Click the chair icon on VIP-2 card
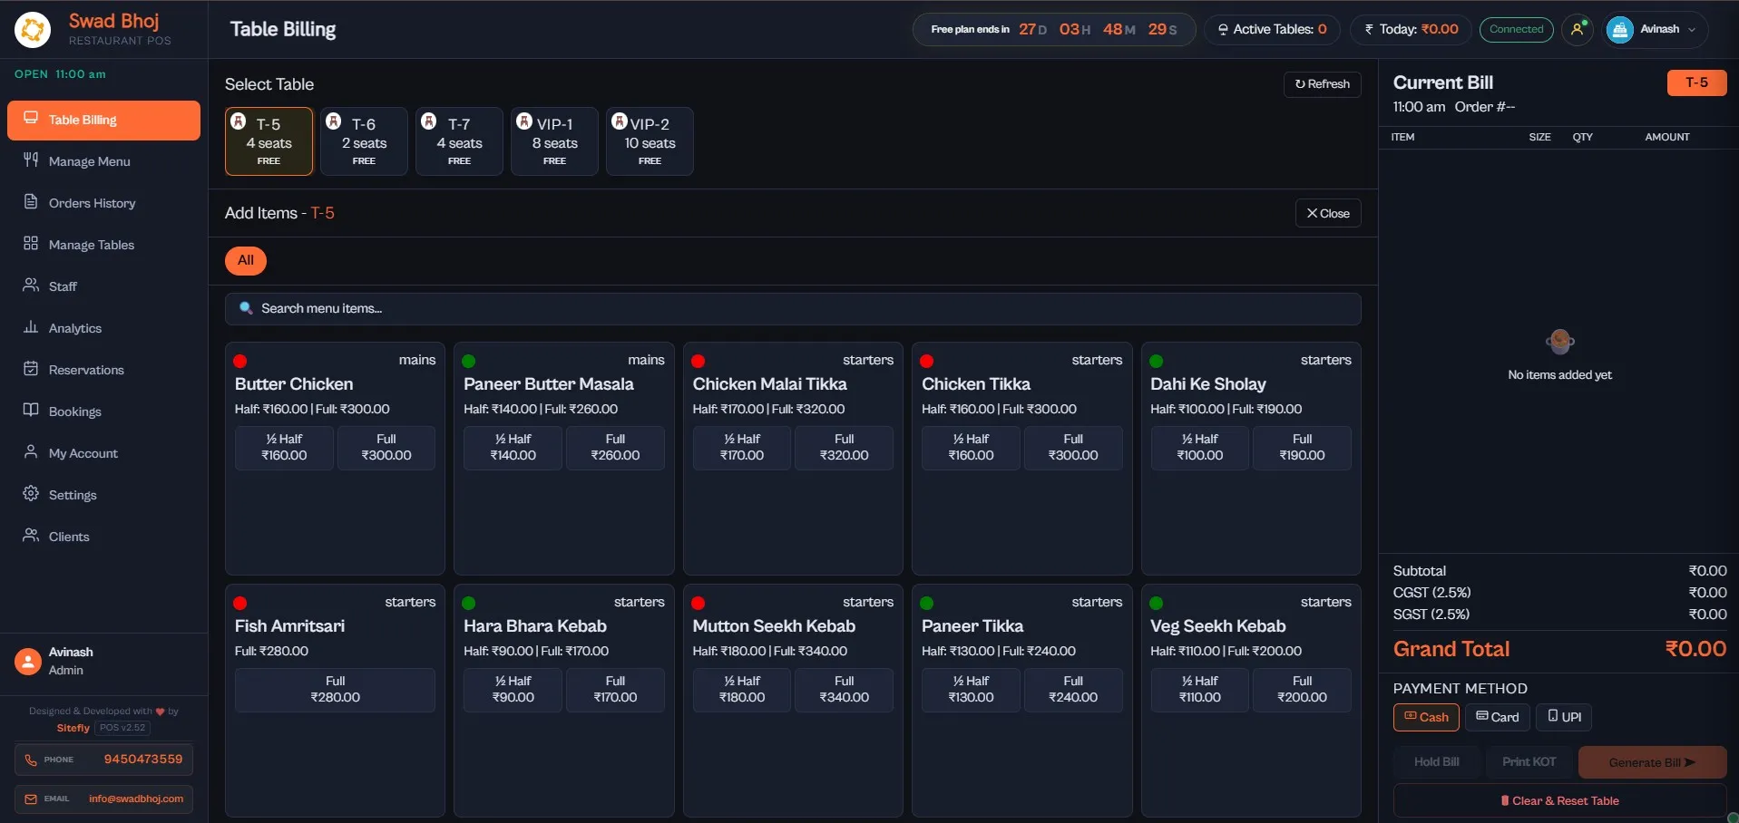Screen dimensions: 1739x823 [x=620, y=121]
